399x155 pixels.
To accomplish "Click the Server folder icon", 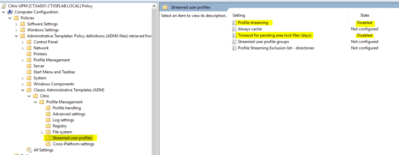I will click(29, 66).
